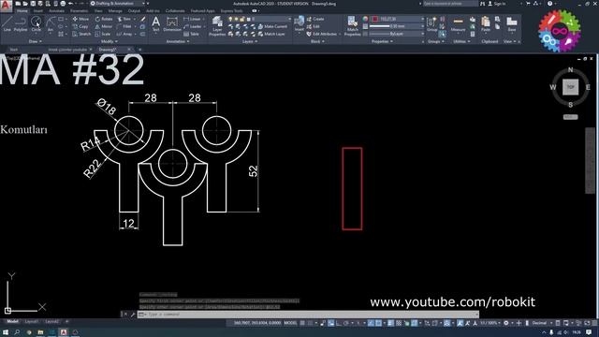
Task: Open File Explorer from taskbar
Action: [x=40, y=332]
